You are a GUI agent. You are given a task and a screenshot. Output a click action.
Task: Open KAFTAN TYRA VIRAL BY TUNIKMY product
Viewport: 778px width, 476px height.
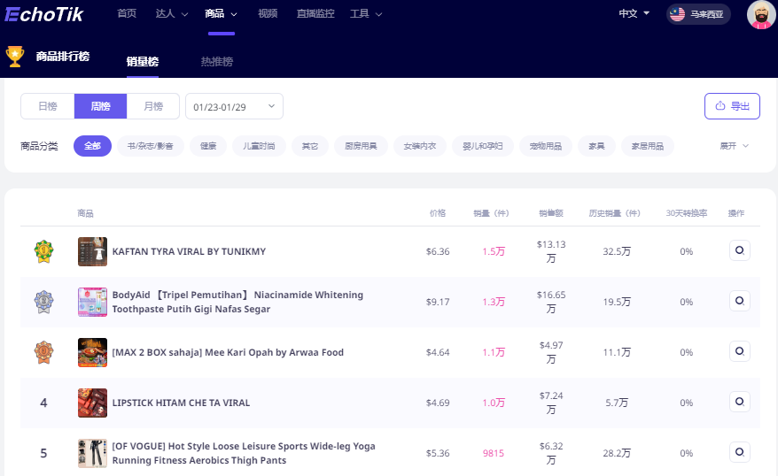click(189, 251)
